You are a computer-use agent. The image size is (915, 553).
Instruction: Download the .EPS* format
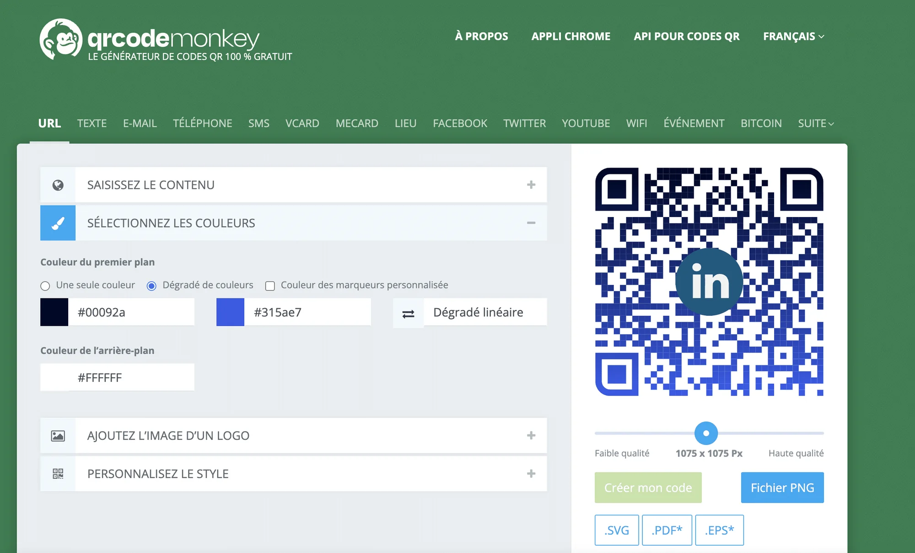coord(720,530)
